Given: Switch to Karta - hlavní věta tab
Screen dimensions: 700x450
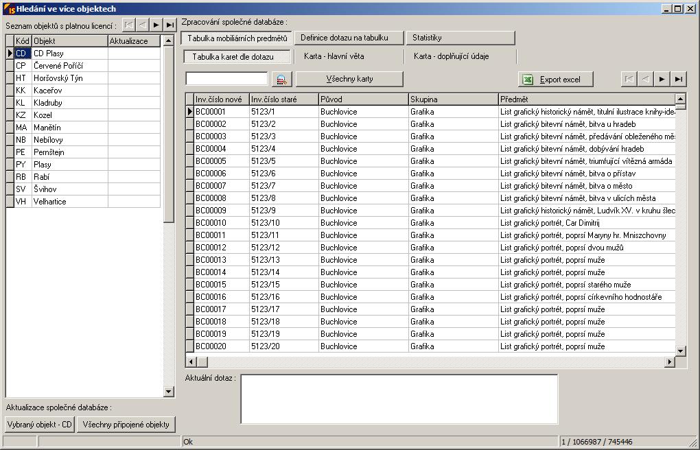Looking at the screenshot, I should [349, 56].
